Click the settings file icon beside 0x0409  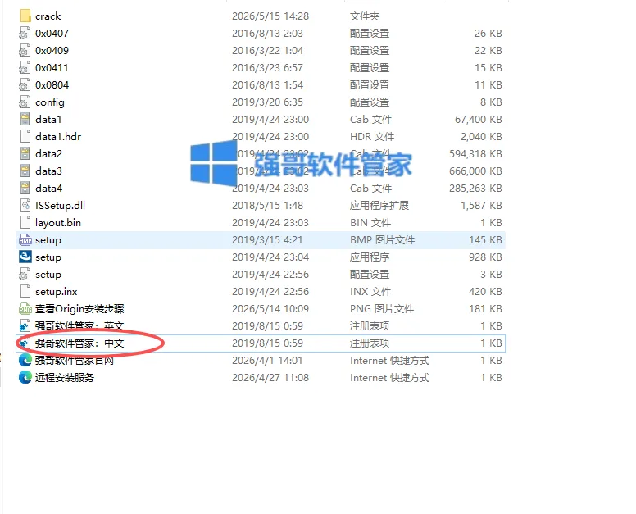(25, 50)
